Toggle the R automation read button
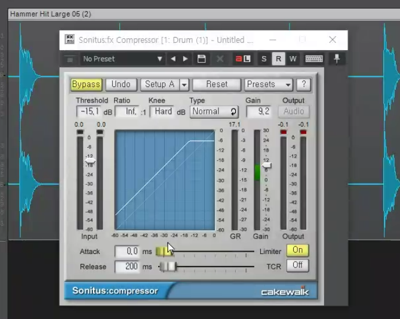The height and width of the screenshot is (319, 400). pyautogui.click(x=278, y=59)
